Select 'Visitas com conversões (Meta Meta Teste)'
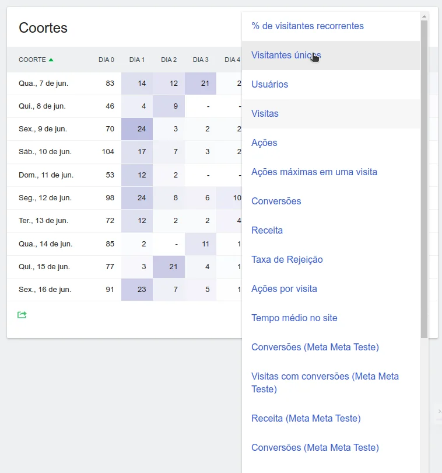 (x=325, y=382)
